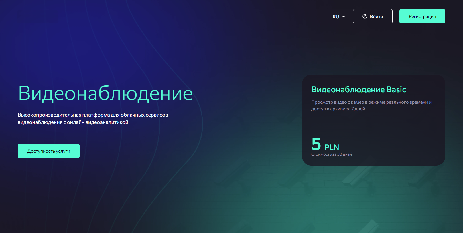
Task: Click the line ending with онлайн видеоаналитикой
Action: pos(73,122)
